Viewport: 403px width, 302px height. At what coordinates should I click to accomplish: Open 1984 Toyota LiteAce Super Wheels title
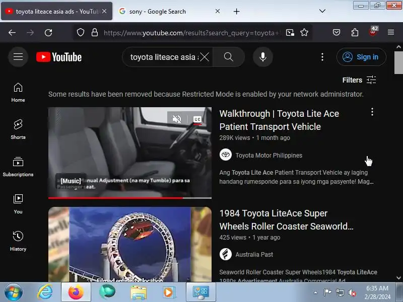286,220
